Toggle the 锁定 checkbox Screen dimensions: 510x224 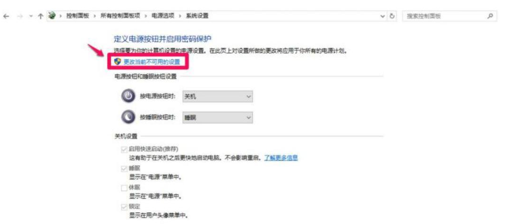click(x=124, y=207)
